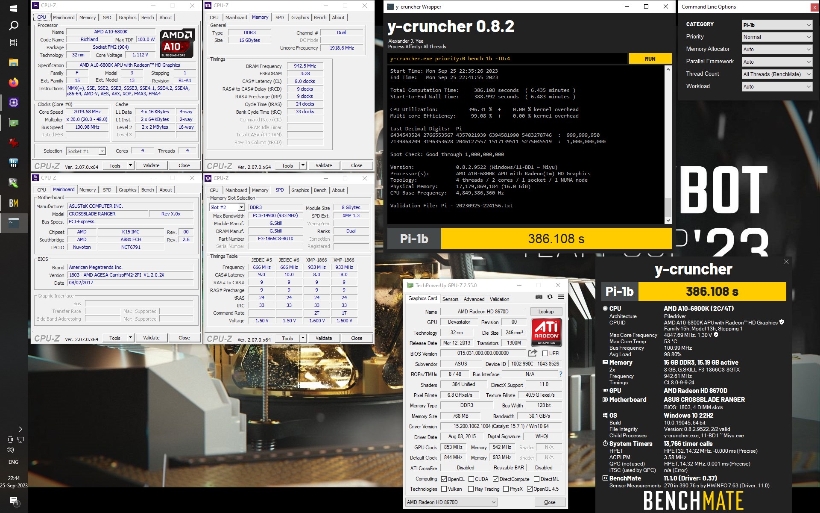Click y-cruncher output scrollbar up arrow
The width and height of the screenshot is (820, 513).
tap(668, 68)
